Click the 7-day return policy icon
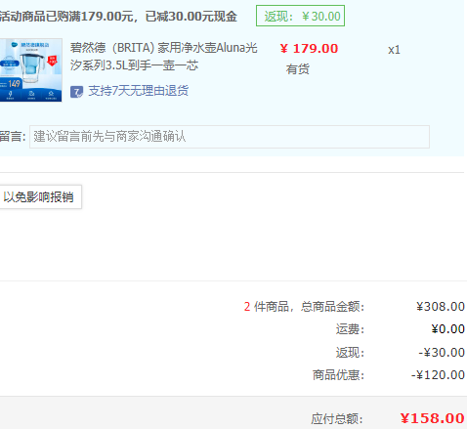Image resolution: width=467 pixels, height=429 pixels. 76,92
